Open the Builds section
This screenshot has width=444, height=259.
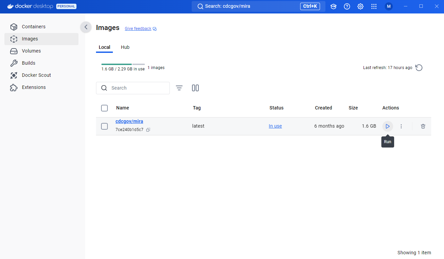[x=41, y=63]
